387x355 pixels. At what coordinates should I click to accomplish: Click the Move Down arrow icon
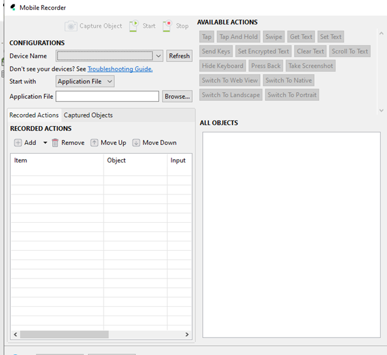(x=136, y=142)
